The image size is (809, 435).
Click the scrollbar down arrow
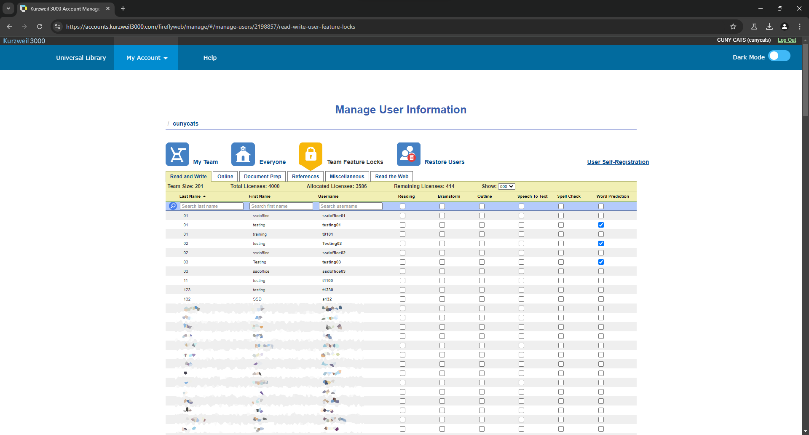click(x=805, y=432)
